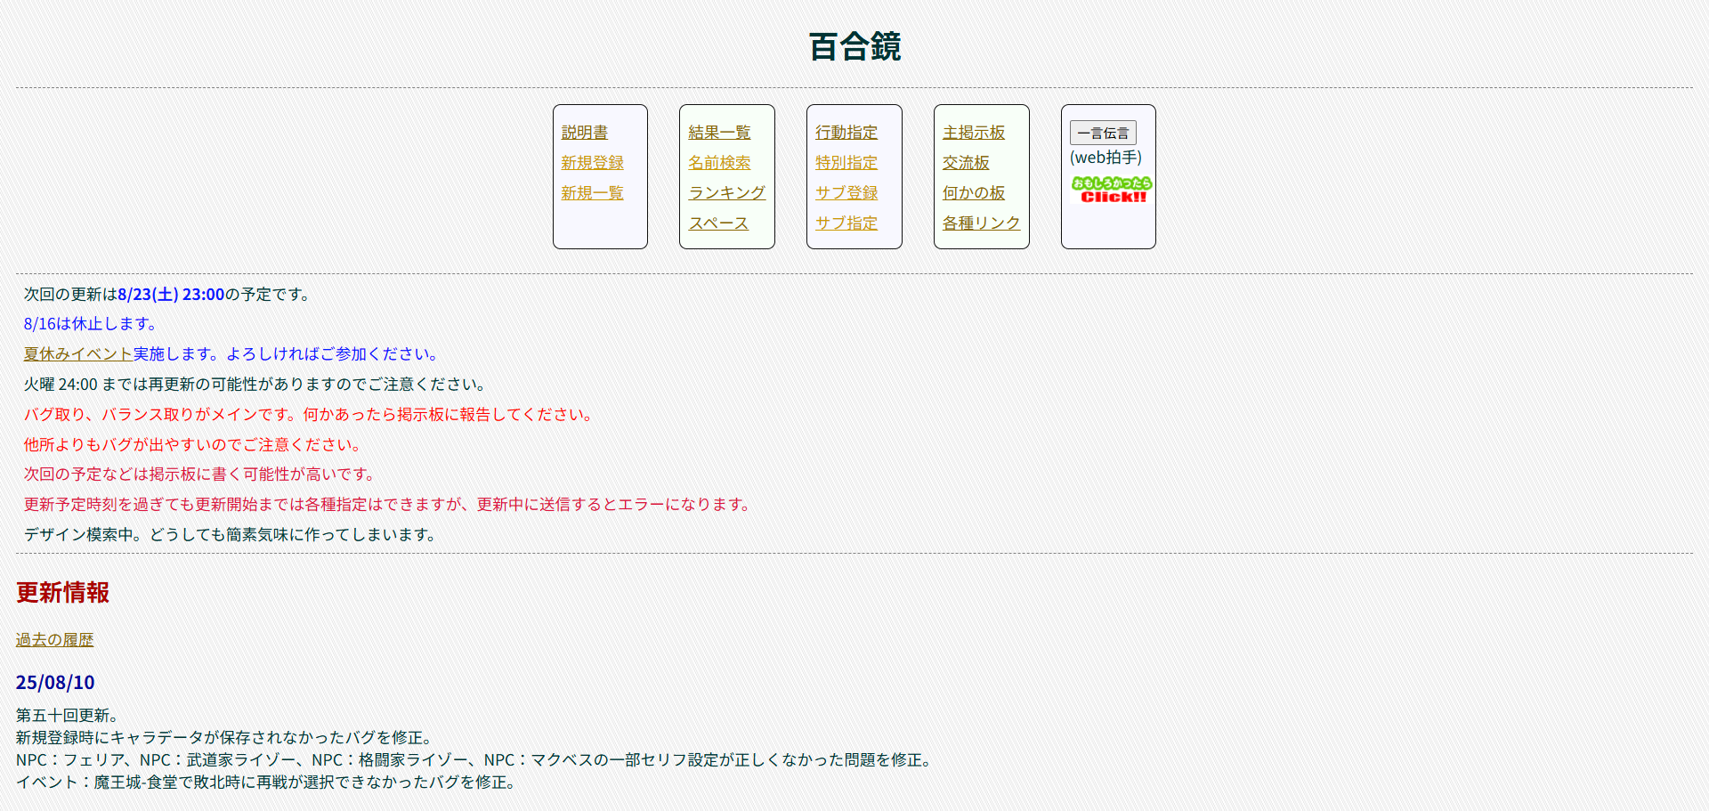Visit the 主掲示板 main board
Viewport: 1709px width, 811px height.
pos(974,133)
